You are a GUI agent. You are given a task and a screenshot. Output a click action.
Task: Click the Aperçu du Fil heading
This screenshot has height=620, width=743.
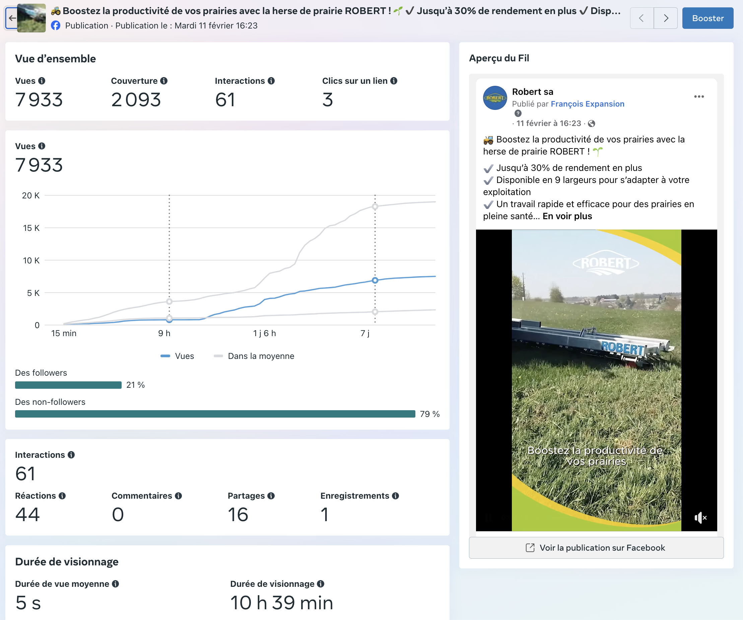coord(499,58)
